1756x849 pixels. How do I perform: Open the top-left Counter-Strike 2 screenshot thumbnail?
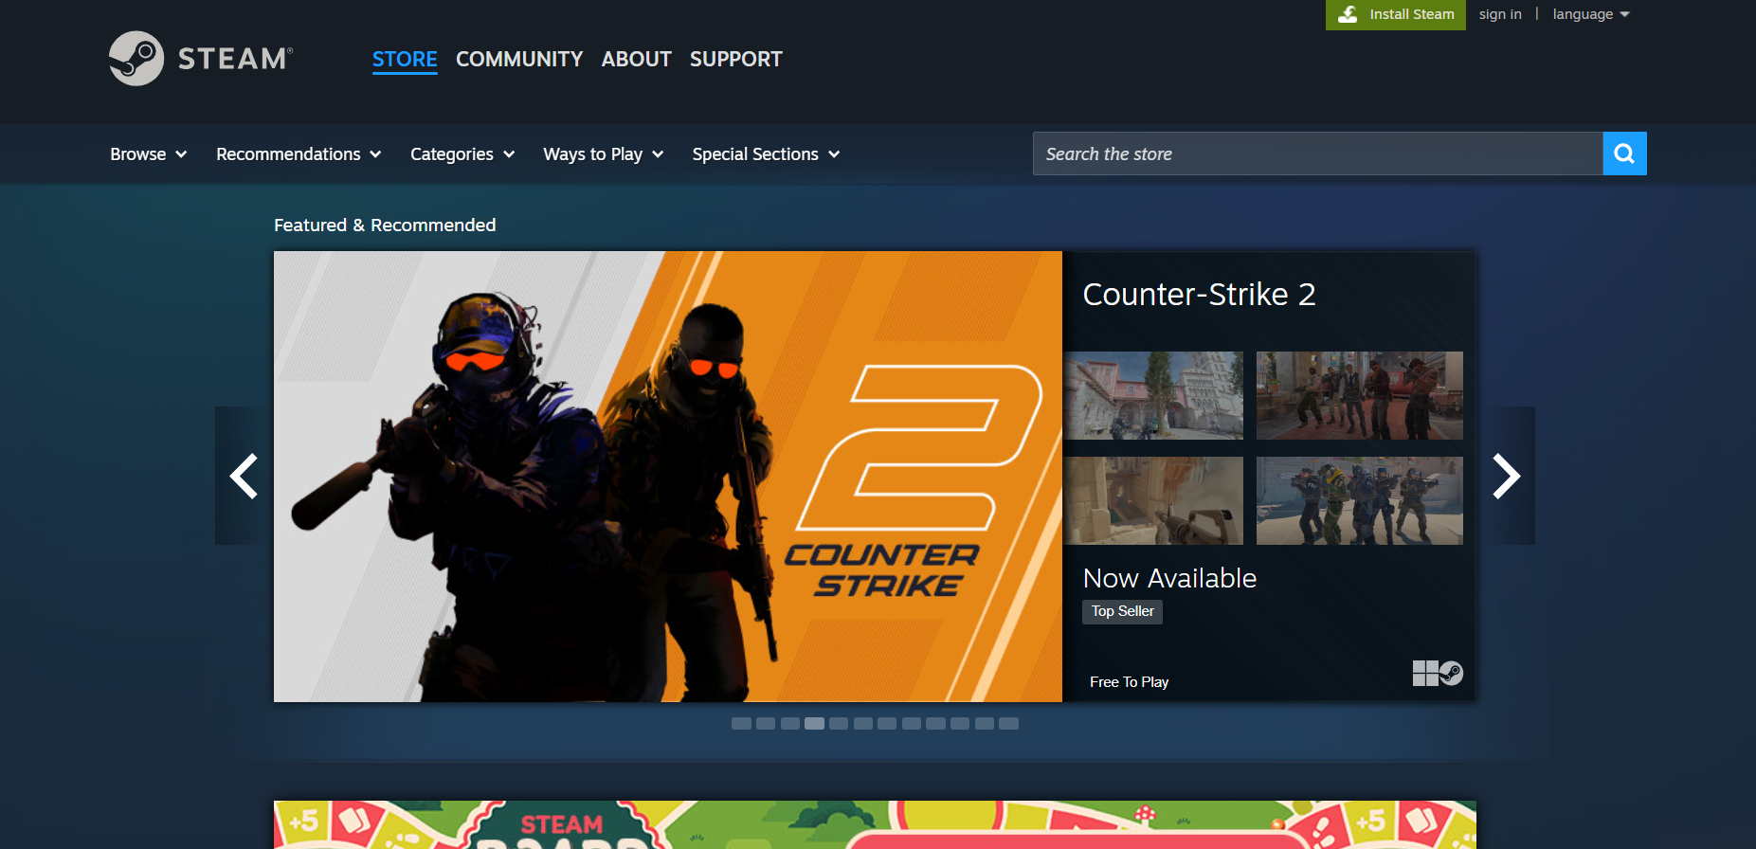point(1153,395)
